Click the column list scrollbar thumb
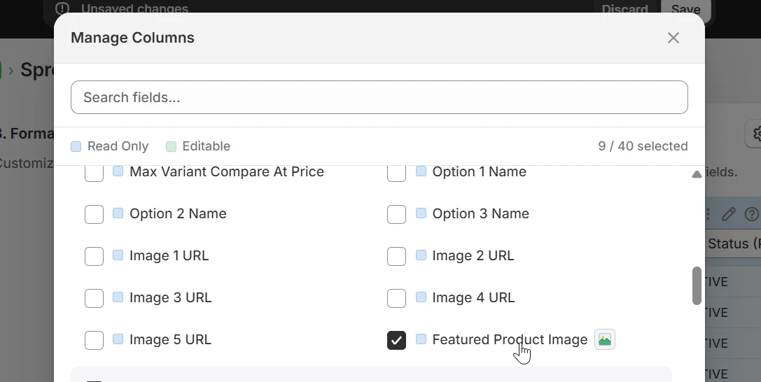Image resolution: width=761 pixels, height=382 pixels. point(697,285)
